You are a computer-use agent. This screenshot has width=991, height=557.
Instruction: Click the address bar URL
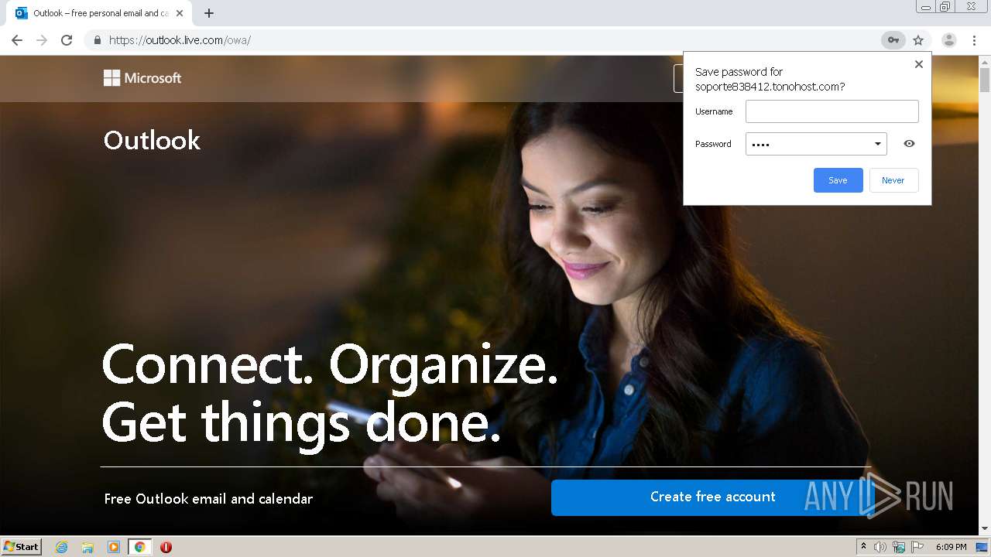pyautogui.click(x=180, y=40)
